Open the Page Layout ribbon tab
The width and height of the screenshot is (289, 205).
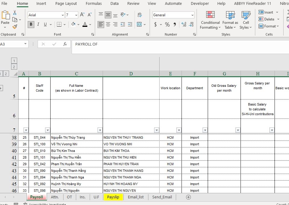pyautogui.click(x=66, y=4)
